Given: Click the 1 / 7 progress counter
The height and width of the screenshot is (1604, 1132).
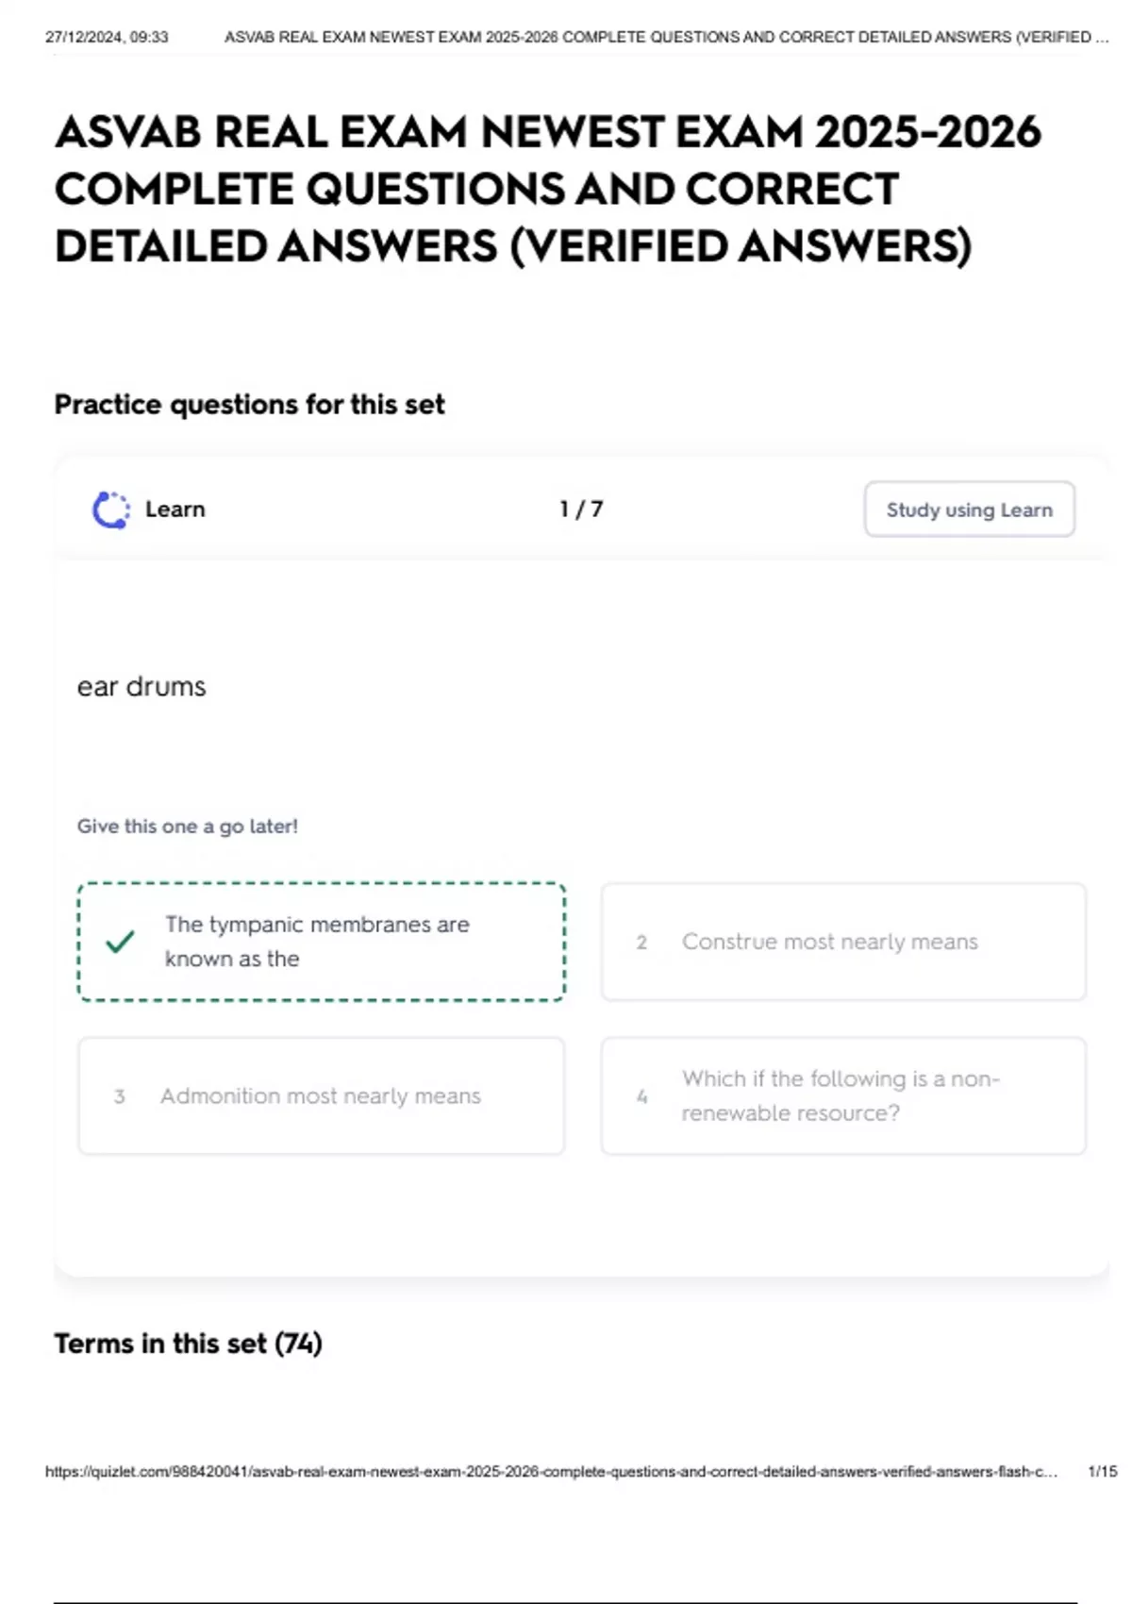Looking at the screenshot, I should click(581, 510).
